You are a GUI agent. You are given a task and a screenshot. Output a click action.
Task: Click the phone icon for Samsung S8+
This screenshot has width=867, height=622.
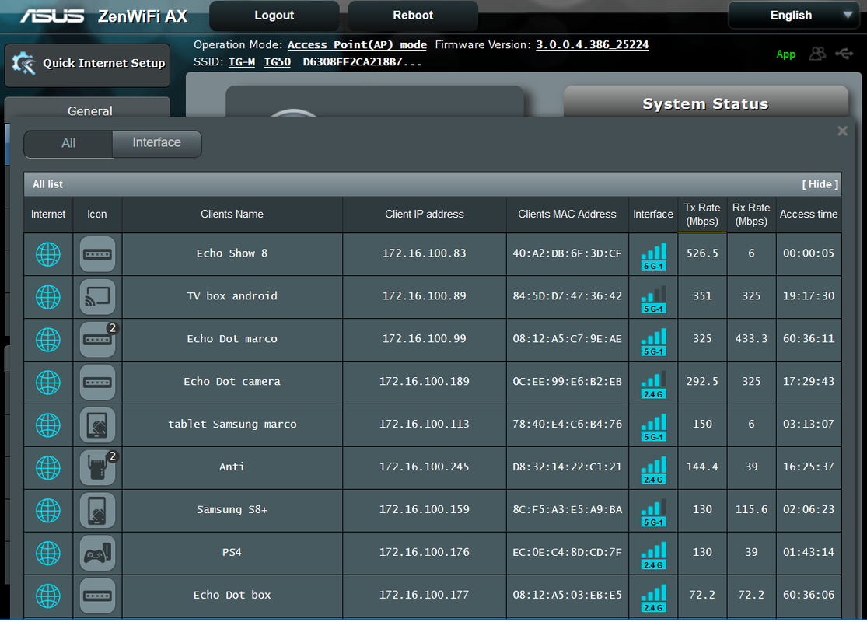tap(97, 510)
